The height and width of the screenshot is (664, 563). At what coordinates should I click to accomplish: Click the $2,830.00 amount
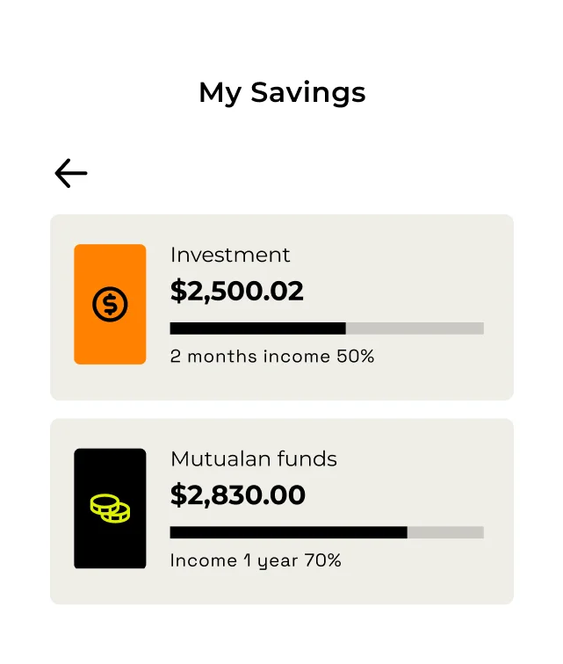(237, 495)
